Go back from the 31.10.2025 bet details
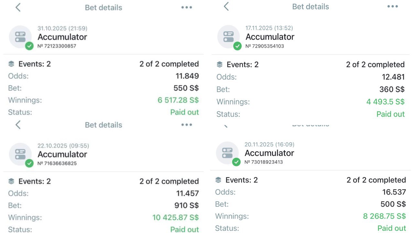414x233 pixels. (x=18, y=7)
